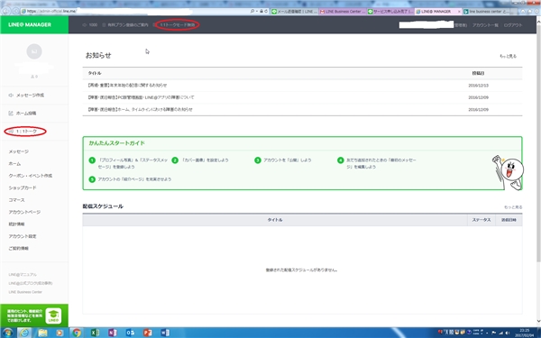Open ご契約情報 menu
The image size is (541, 338).
[19, 249]
